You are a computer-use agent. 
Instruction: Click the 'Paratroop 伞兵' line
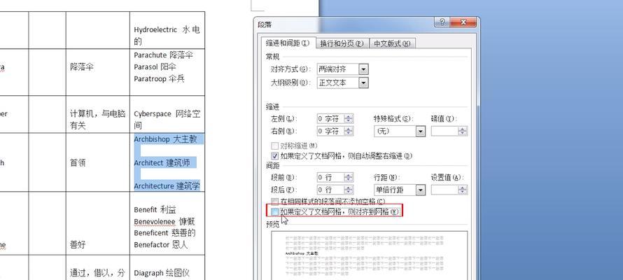tap(160, 78)
